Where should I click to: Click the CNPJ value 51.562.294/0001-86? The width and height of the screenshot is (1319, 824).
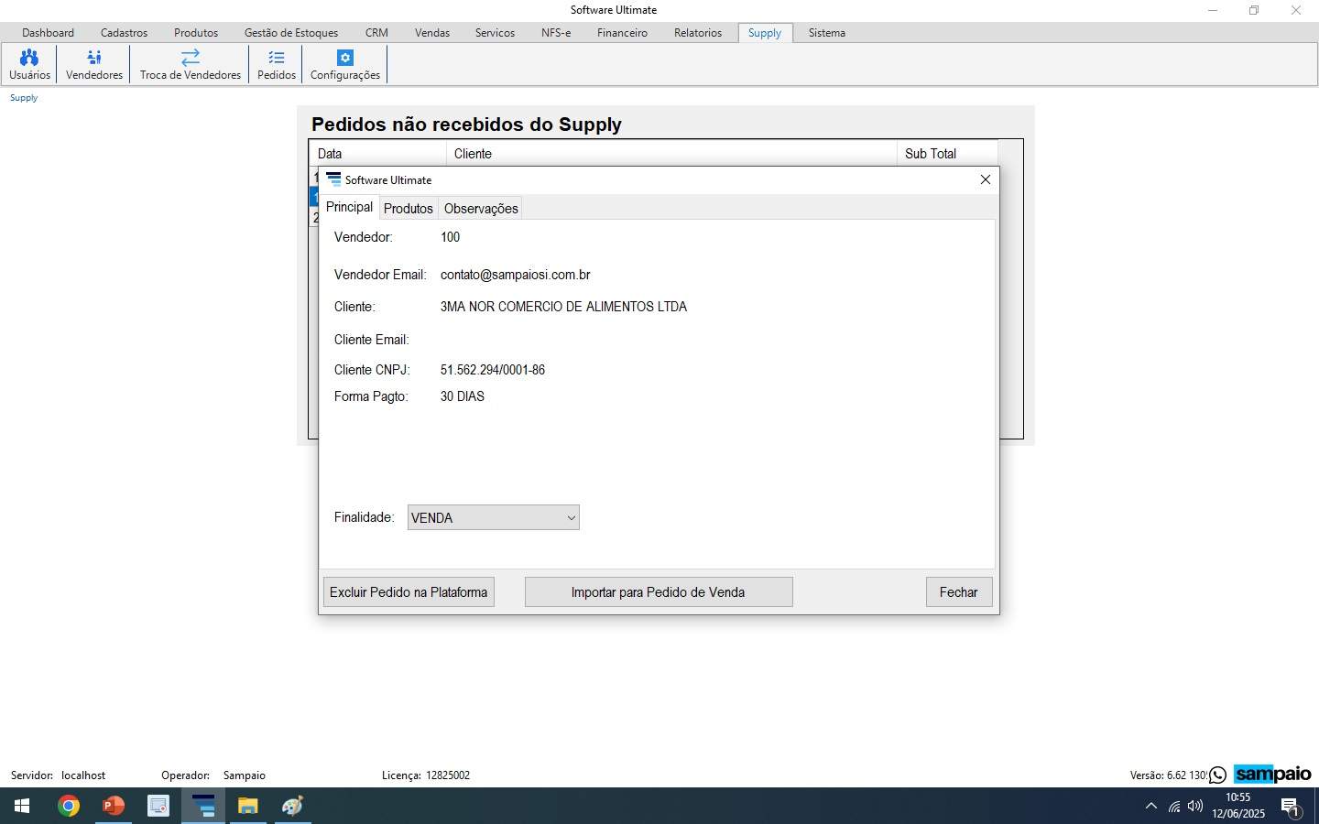point(493,370)
